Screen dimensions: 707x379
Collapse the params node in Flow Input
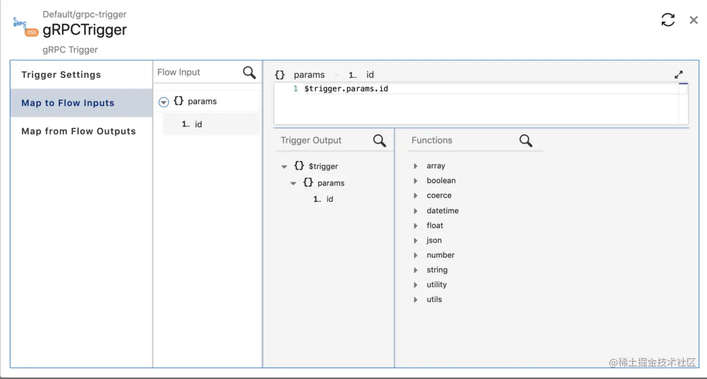(164, 102)
